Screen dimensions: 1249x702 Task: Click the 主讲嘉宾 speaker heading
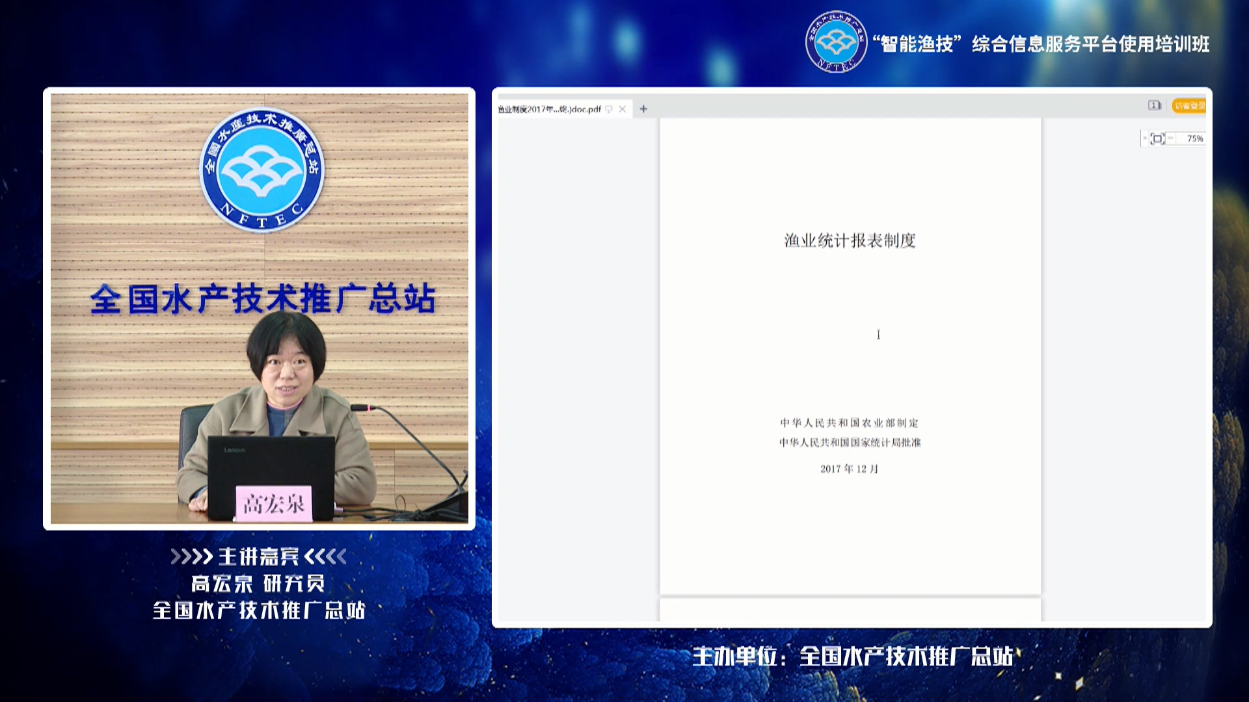259,556
